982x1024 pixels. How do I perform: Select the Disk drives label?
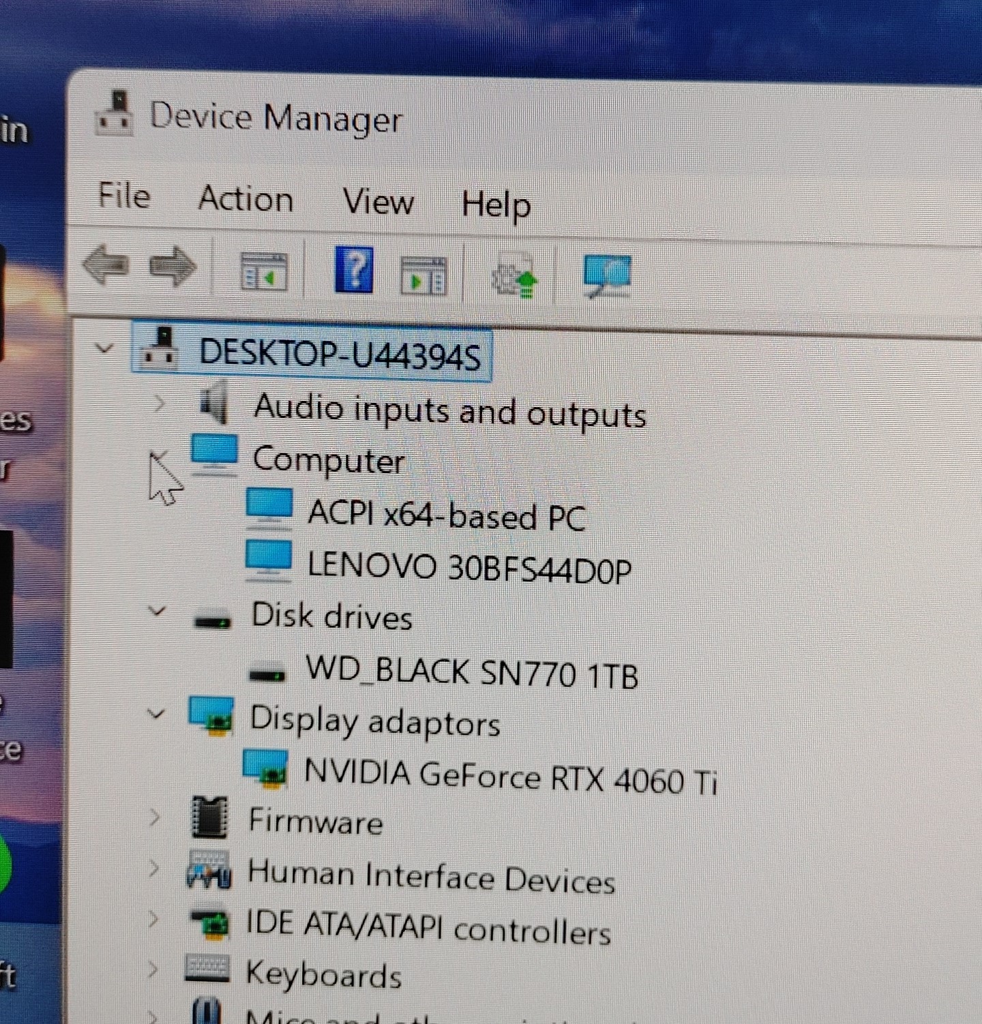332,616
